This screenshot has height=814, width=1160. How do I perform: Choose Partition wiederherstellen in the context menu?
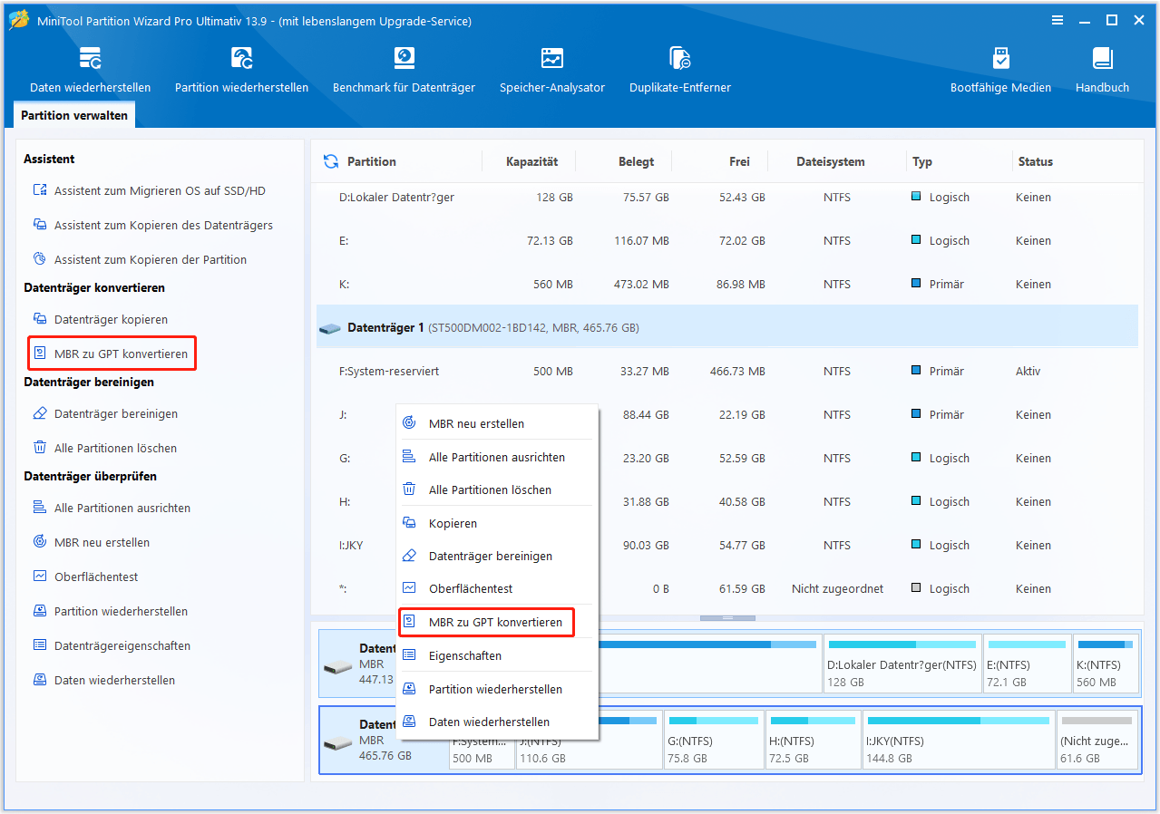click(497, 690)
